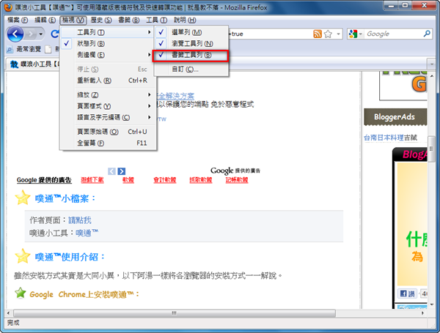Viewport: 440px width, 333px height.
Task: Click the horizontal scrollbar thumb
Action: [x=175, y=313]
